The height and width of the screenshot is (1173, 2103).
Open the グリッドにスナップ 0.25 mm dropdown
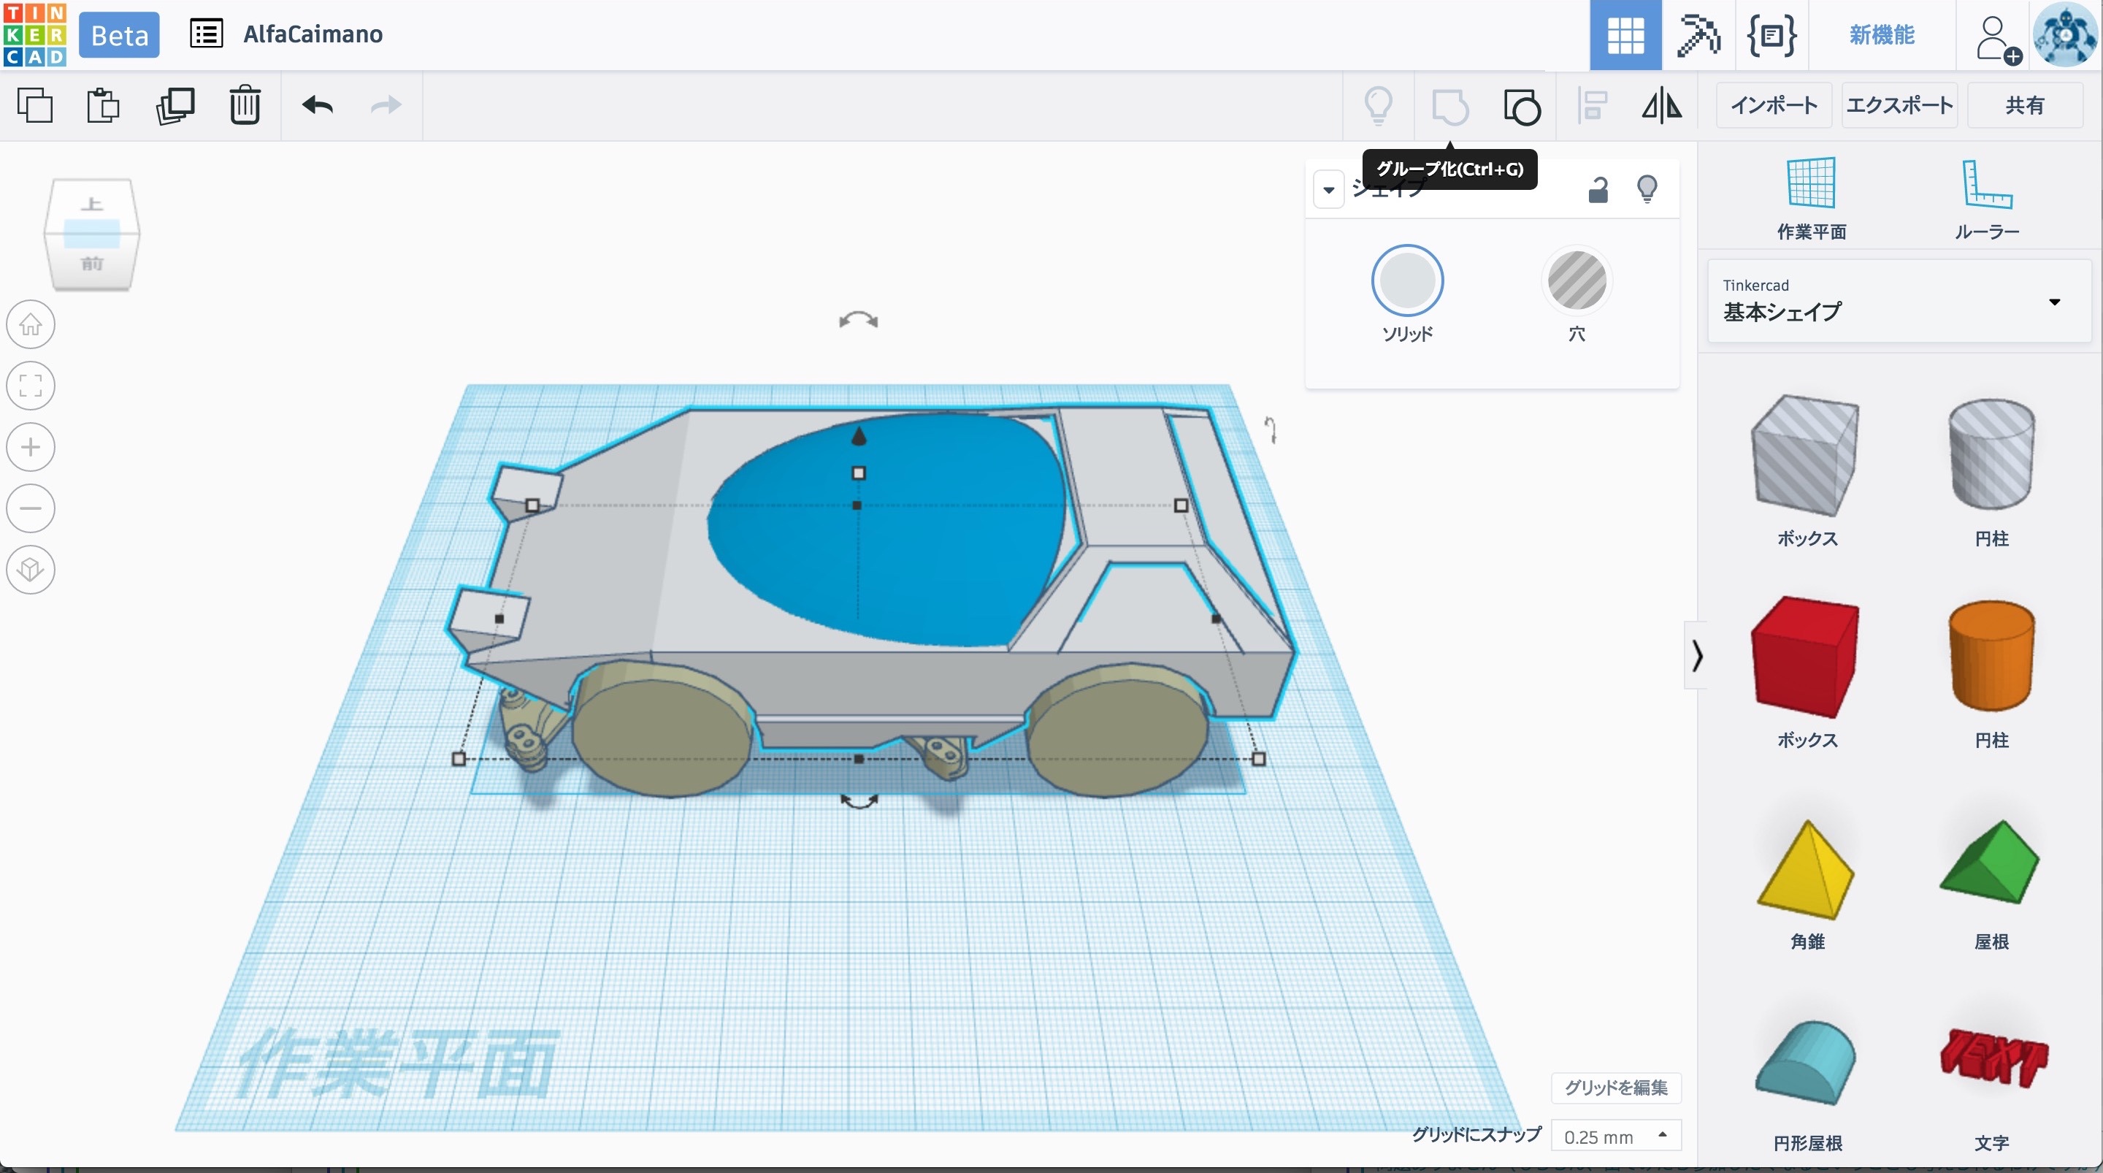click(x=1616, y=1136)
